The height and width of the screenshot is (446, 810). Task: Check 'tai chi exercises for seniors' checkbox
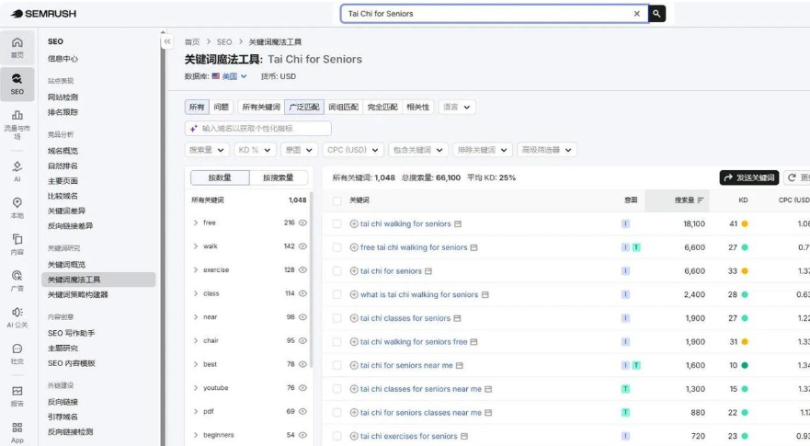pos(337,436)
